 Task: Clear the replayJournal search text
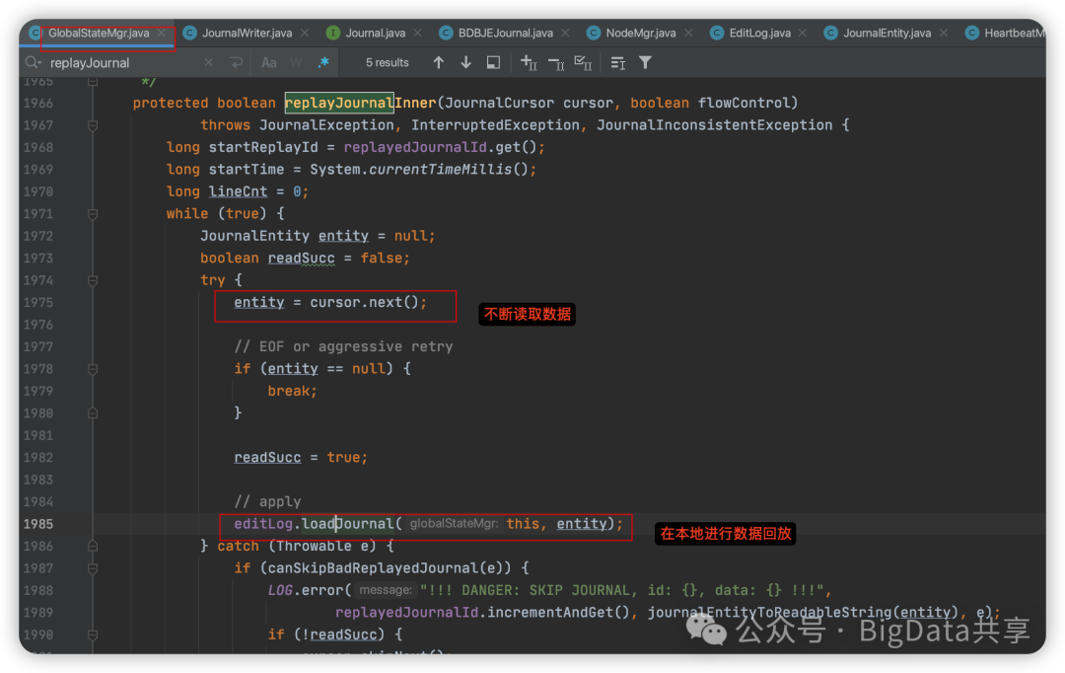click(x=208, y=62)
